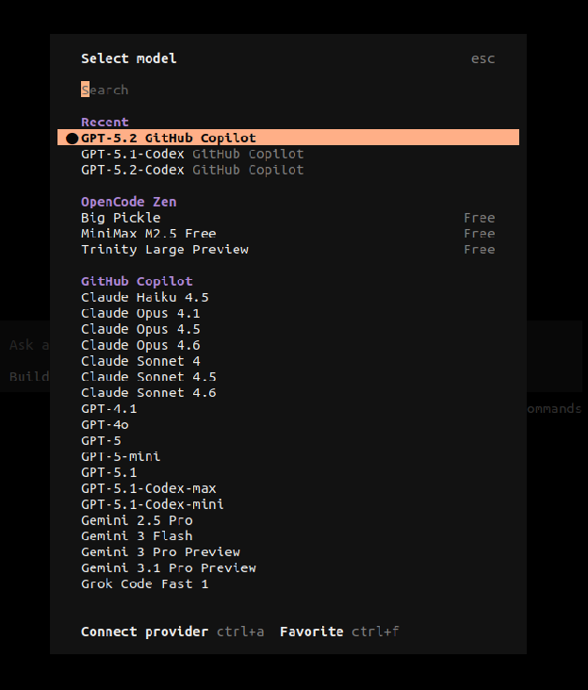Choose the Claude Opus 4.6 model
588x690 pixels.
pos(140,345)
